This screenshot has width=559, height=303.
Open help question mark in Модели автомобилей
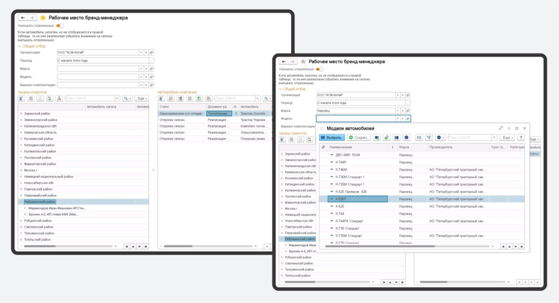pos(521,137)
